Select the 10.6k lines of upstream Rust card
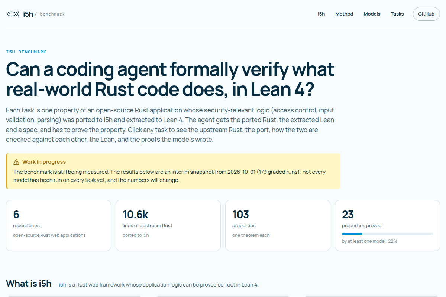The height and width of the screenshot is (297, 446). (x=168, y=226)
